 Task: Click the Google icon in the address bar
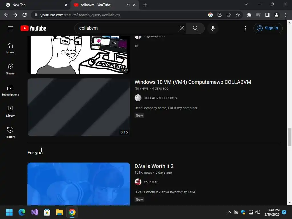click(x=210, y=15)
